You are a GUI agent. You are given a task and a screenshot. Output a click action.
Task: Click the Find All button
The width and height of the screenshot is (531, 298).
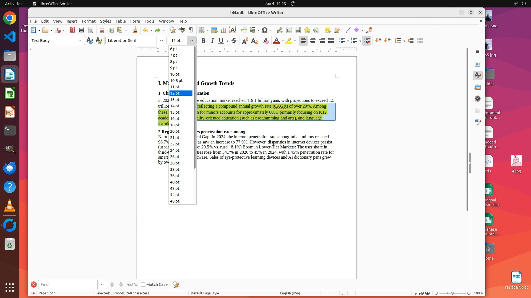132,284
